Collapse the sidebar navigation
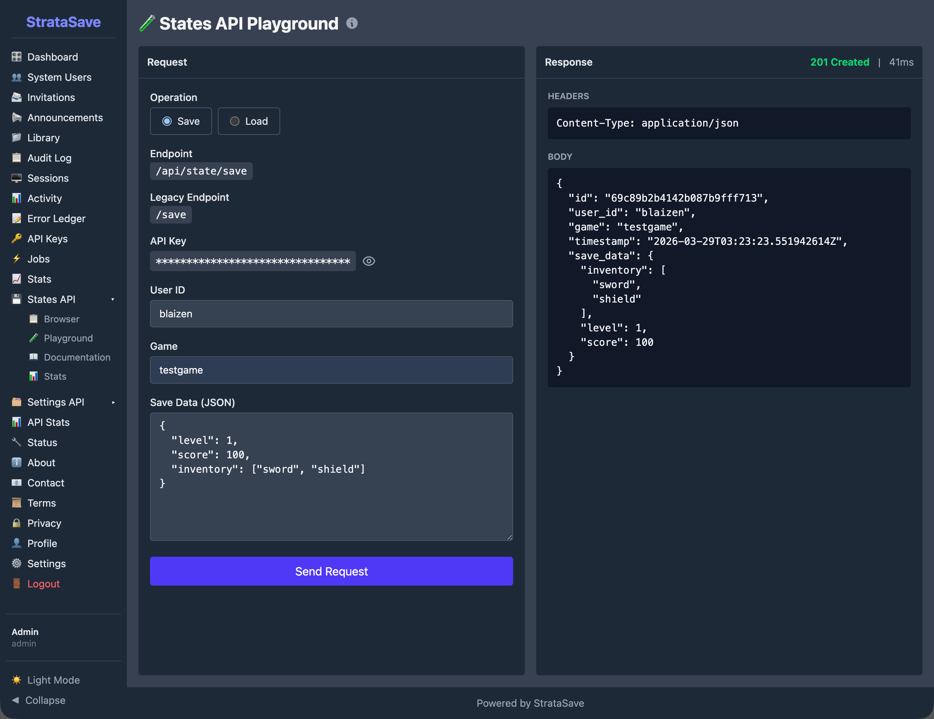934x719 pixels. (x=44, y=700)
